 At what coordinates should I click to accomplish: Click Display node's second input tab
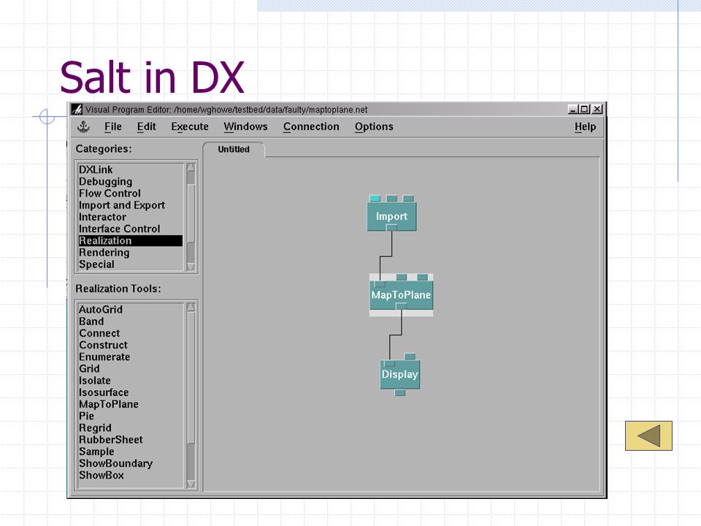(x=410, y=357)
